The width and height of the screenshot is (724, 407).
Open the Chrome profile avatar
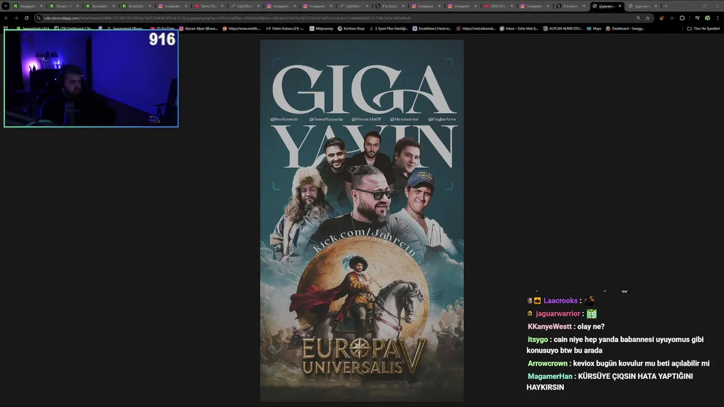707,18
